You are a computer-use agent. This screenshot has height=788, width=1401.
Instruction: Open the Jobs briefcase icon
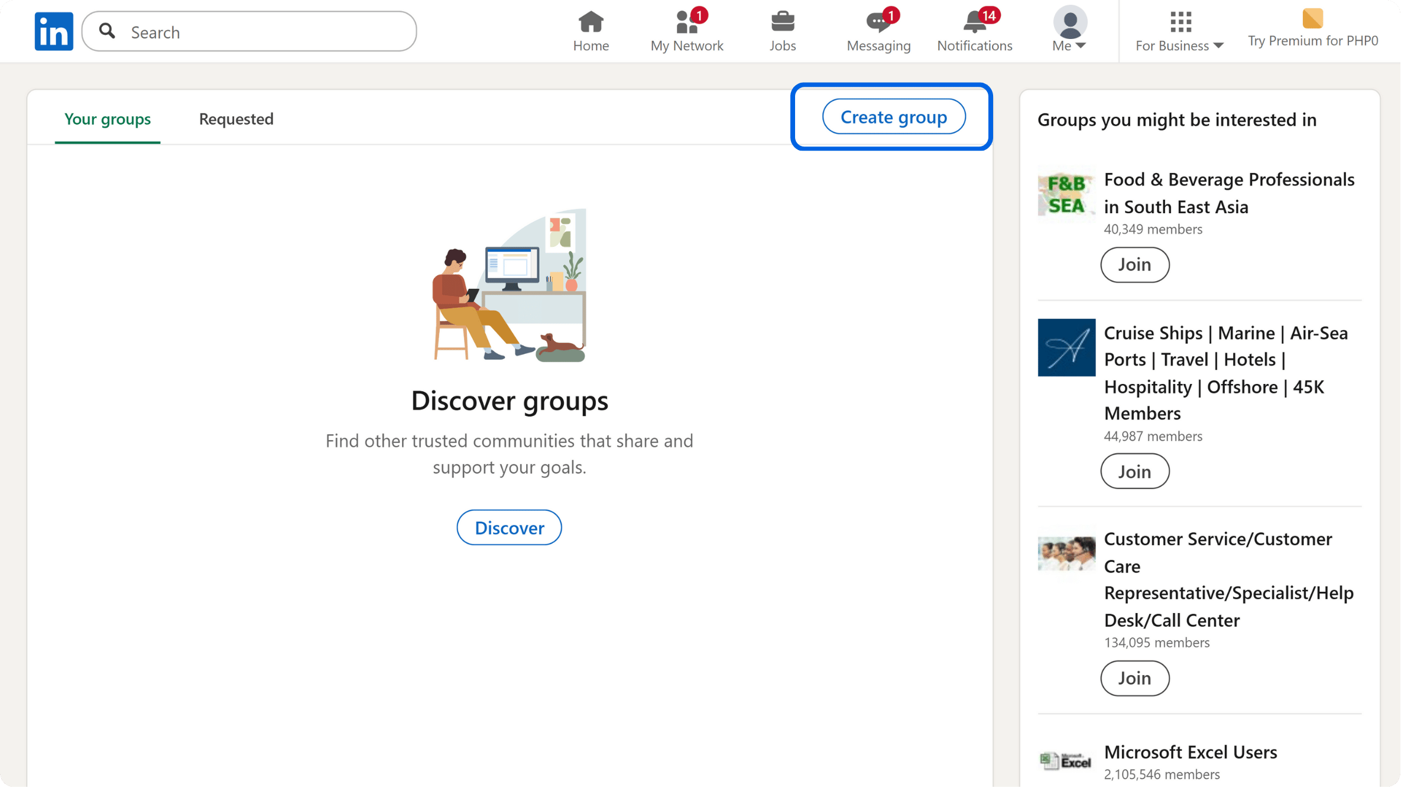pos(782,21)
